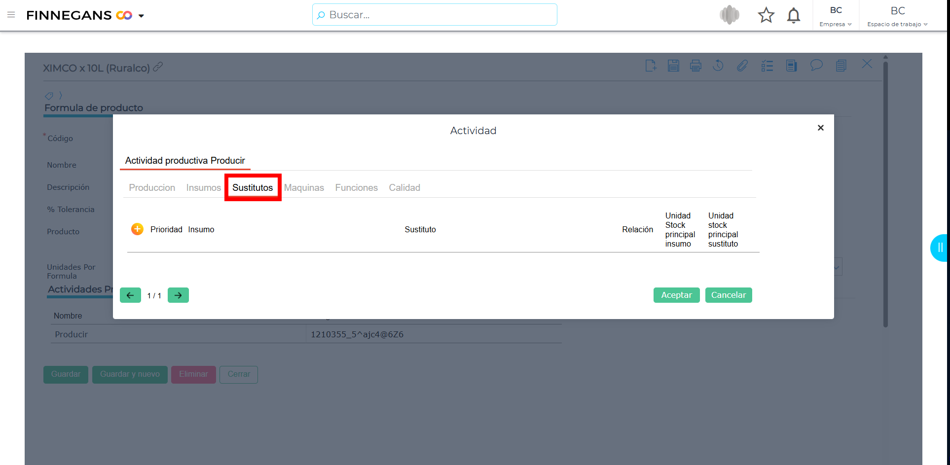This screenshot has width=950, height=465.
Task: Click the comments speech bubble icon
Action: [x=816, y=65]
